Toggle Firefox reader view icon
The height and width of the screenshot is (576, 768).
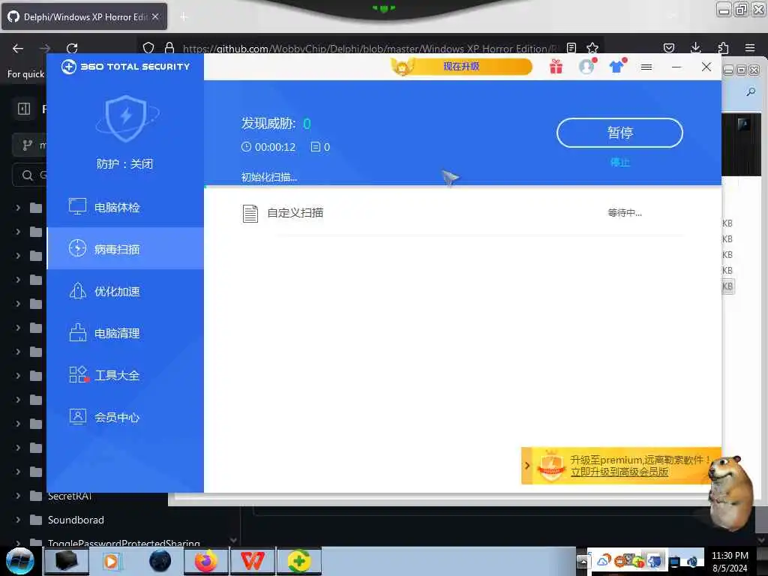(x=571, y=48)
